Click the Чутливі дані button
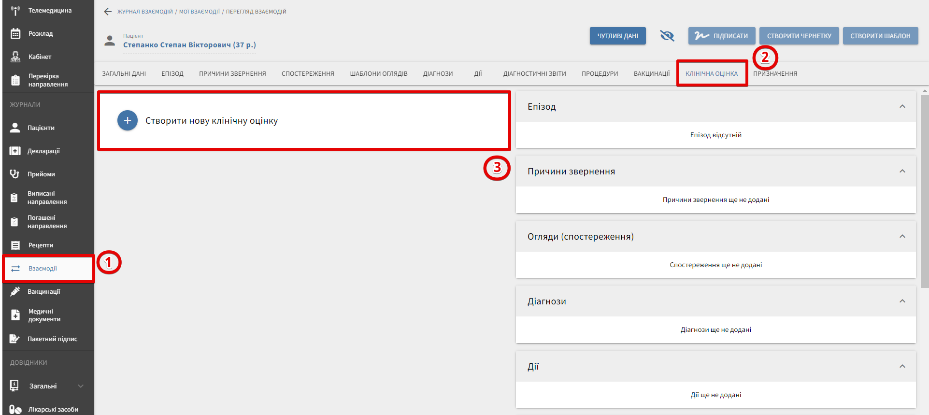Image resolution: width=929 pixels, height=415 pixels. [x=617, y=36]
